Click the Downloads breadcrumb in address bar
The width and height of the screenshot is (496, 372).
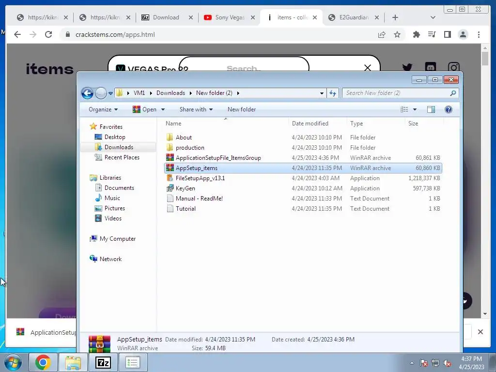coord(170,93)
